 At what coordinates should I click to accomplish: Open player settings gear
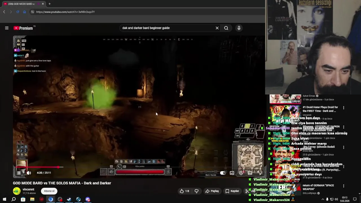(241, 173)
